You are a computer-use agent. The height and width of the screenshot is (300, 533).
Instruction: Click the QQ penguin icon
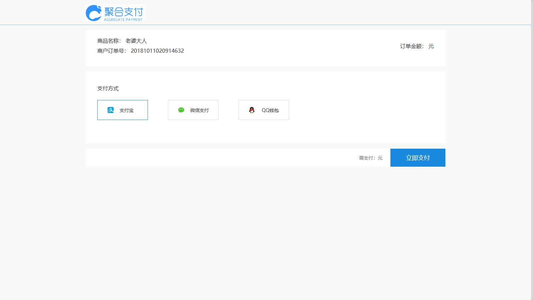tap(252, 110)
